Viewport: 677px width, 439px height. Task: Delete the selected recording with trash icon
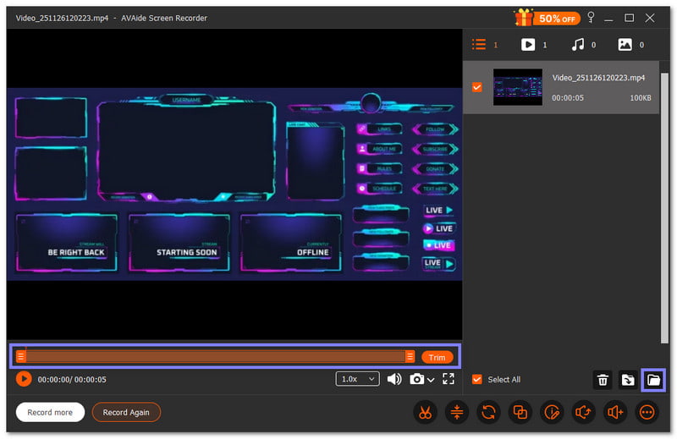(603, 380)
